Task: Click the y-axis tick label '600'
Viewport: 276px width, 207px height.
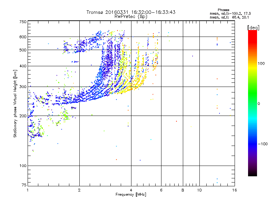Action: [23, 37]
